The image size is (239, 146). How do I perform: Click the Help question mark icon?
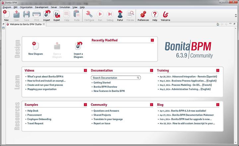[155, 14]
